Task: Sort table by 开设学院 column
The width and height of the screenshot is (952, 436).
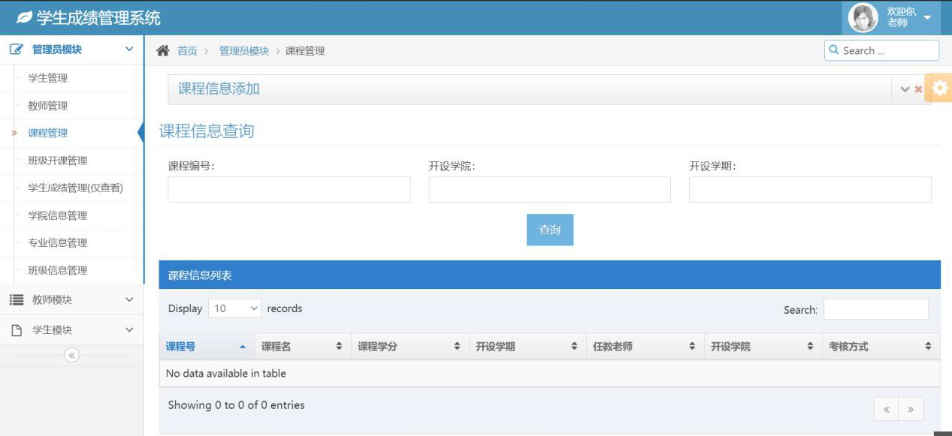Action: (763, 347)
